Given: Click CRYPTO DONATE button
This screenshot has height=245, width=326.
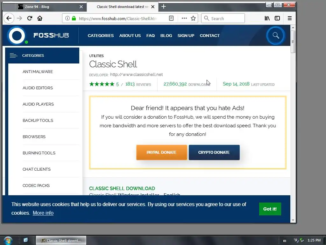Looking at the screenshot, I should pyautogui.click(x=214, y=152).
